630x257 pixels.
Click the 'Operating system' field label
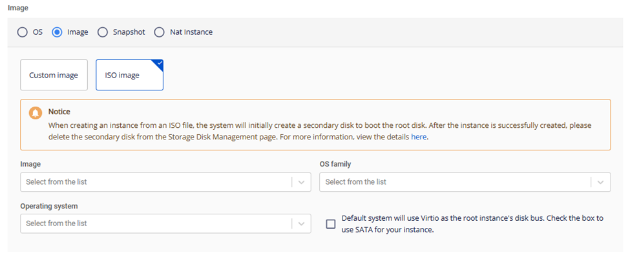49,206
